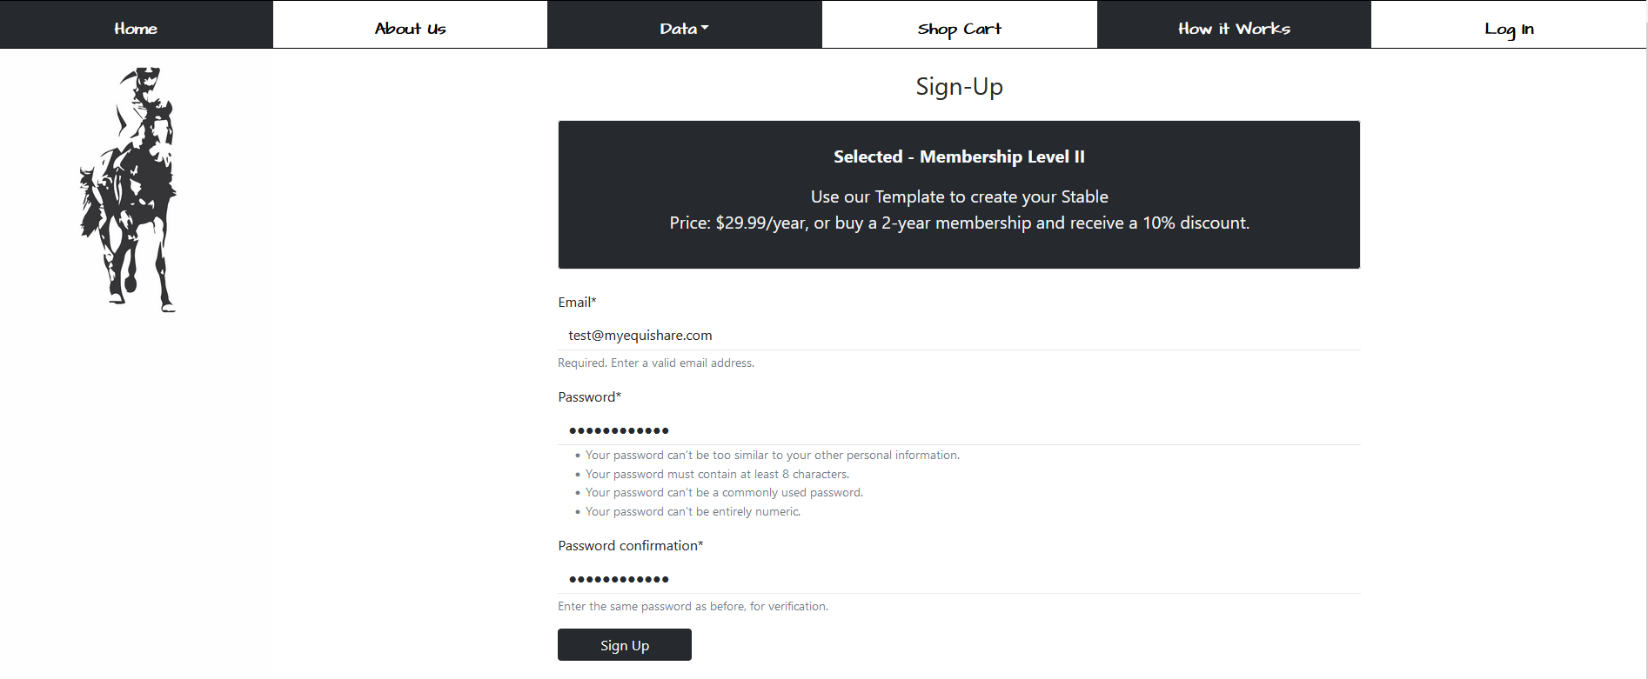Click the Email* field label
Image resolution: width=1648 pixels, height=679 pixels.
(577, 303)
